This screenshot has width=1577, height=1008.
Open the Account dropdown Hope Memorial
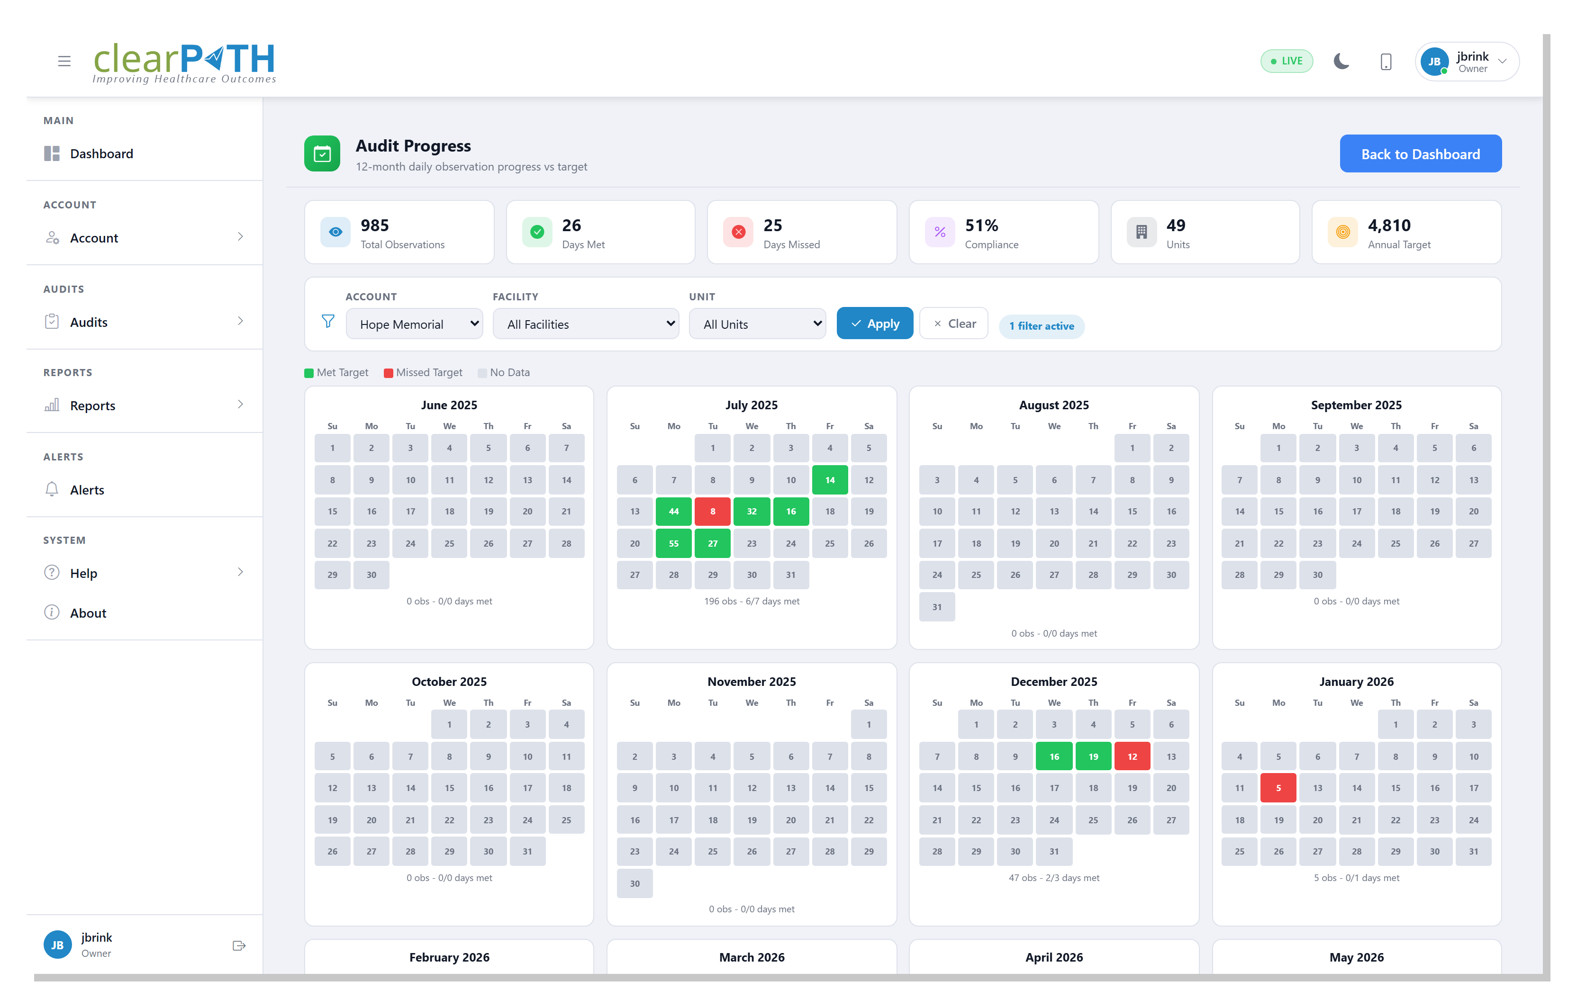point(414,324)
